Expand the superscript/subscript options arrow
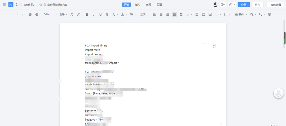This screenshot has height=126, width=286. [x=118, y=14]
